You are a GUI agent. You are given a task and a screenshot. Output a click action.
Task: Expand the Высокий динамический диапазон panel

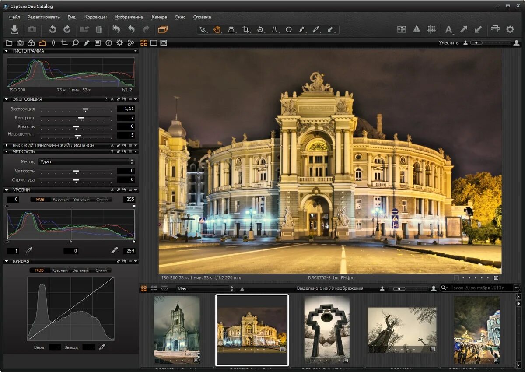tap(7, 145)
